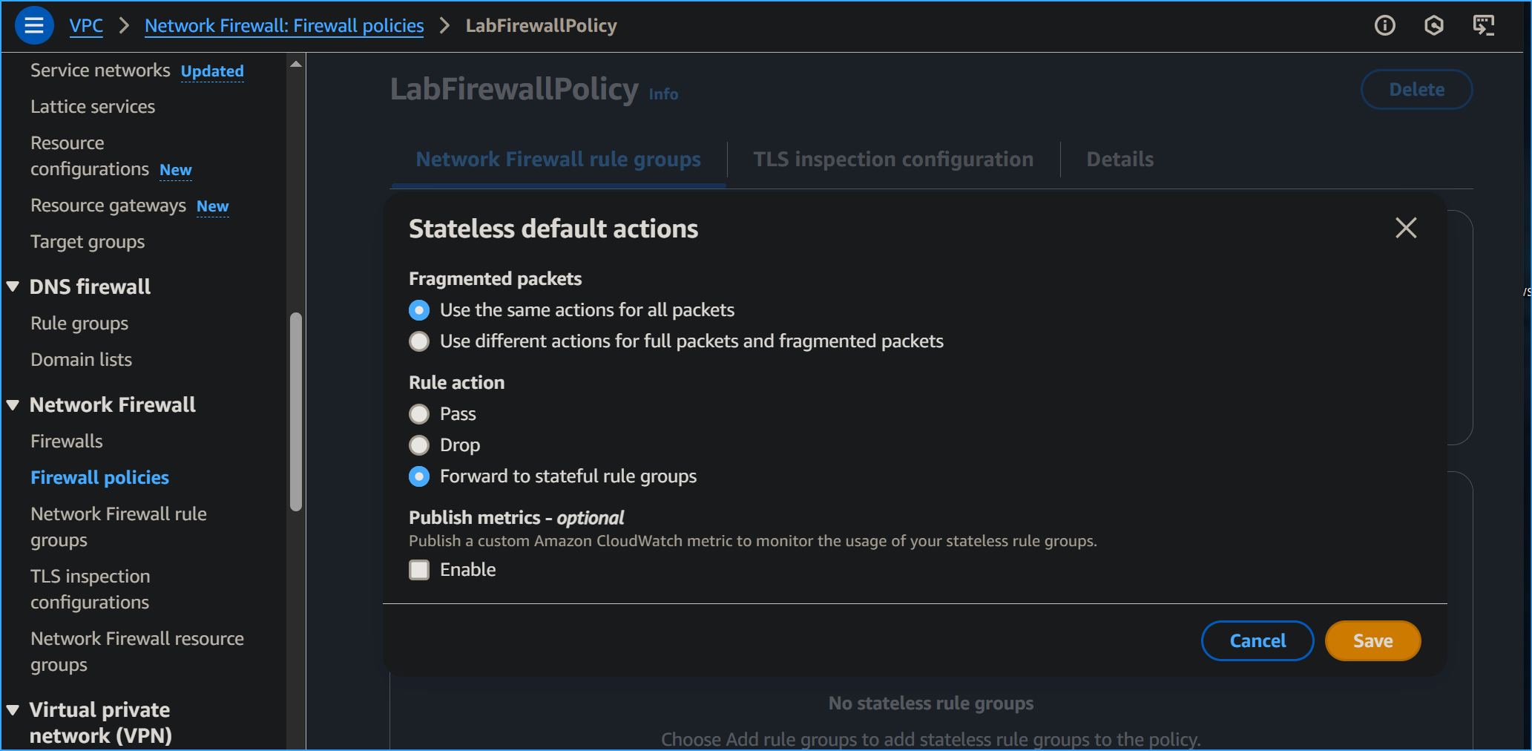Dismiss the Stateless default actions dialog
This screenshot has height=751, width=1532.
[1406, 228]
